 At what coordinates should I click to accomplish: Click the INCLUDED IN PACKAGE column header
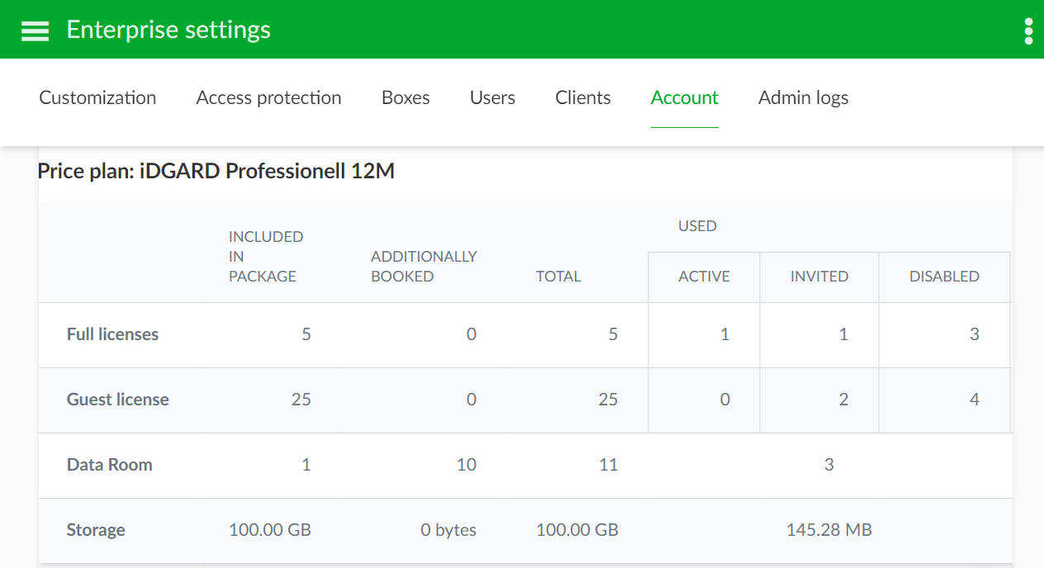pos(266,256)
